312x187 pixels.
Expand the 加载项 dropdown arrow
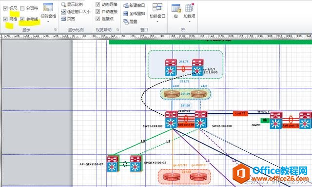pos(190,21)
